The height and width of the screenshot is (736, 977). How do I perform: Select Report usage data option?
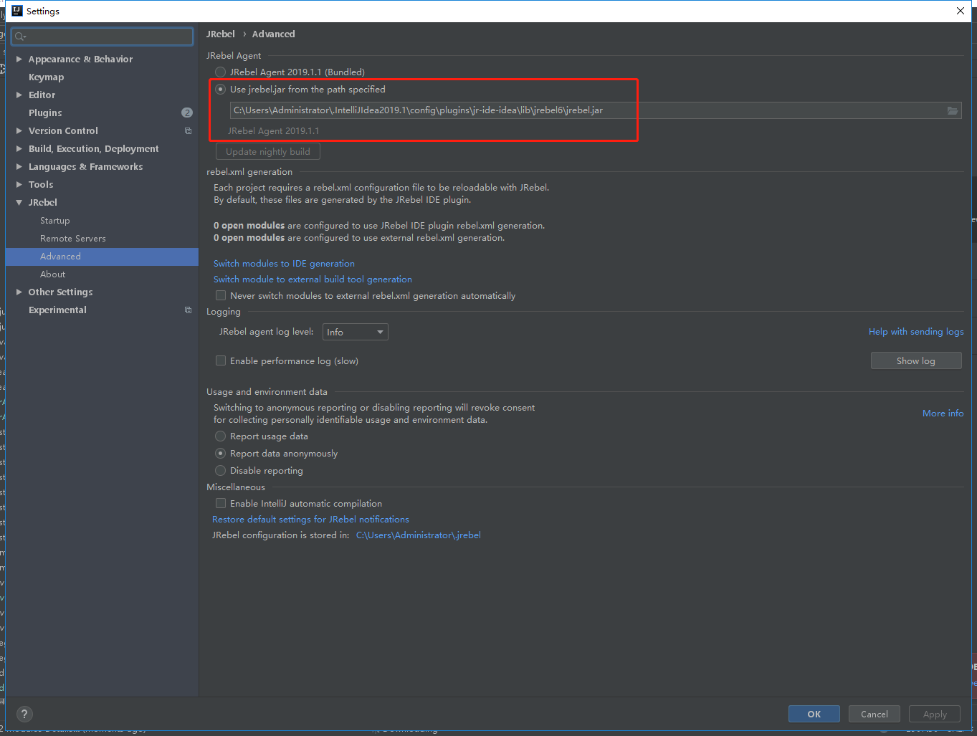coord(221,436)
